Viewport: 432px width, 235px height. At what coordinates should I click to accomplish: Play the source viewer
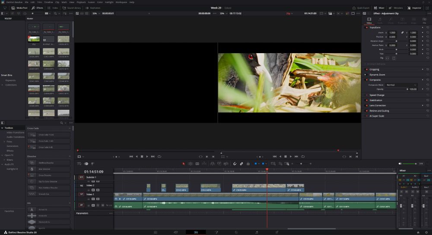coord(147,156)
